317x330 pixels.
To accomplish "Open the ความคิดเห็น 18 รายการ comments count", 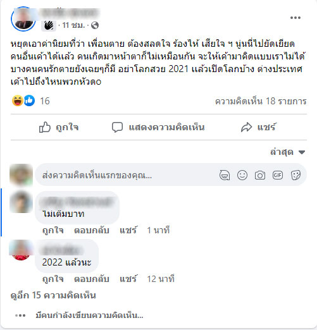I will click(x=261, y=101).
